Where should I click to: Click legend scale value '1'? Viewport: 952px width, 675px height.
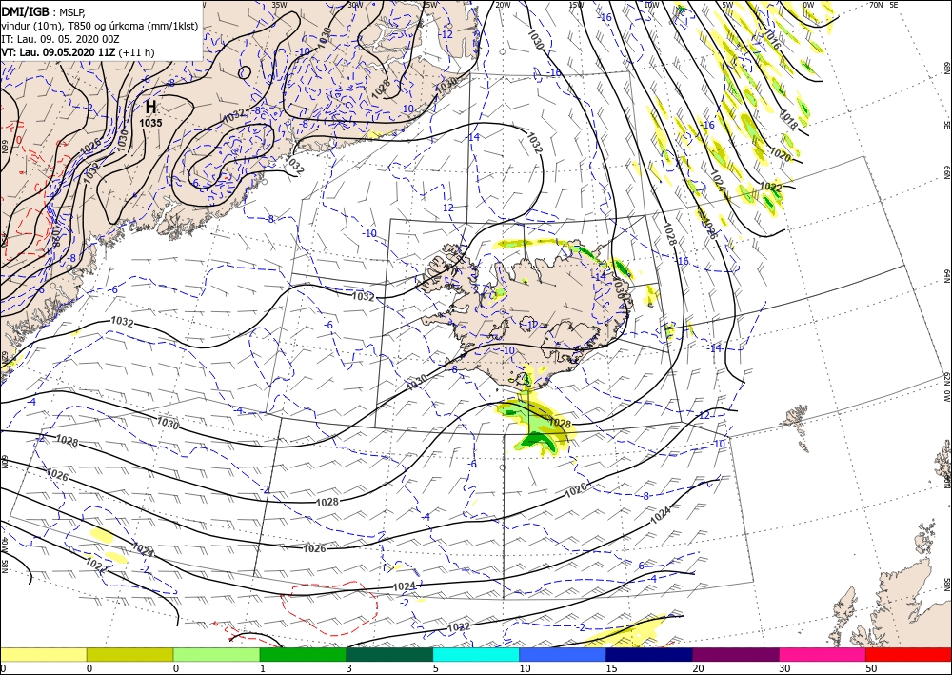pyautogui.click(x=263, y=668)
